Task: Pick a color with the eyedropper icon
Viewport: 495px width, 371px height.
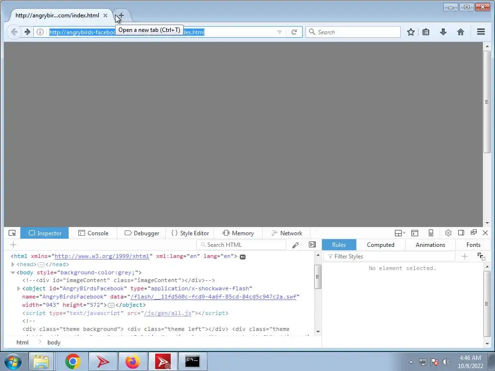Action: click(295, 245)
